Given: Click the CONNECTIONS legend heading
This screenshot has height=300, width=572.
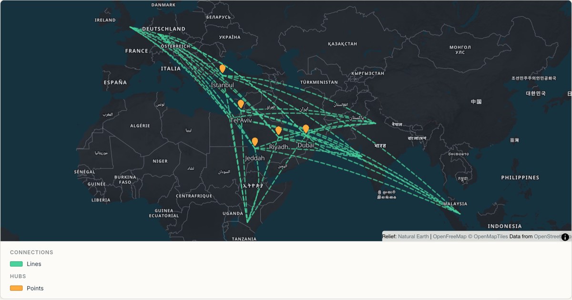Looking at the screenshot, I should [x=31, y=252].
